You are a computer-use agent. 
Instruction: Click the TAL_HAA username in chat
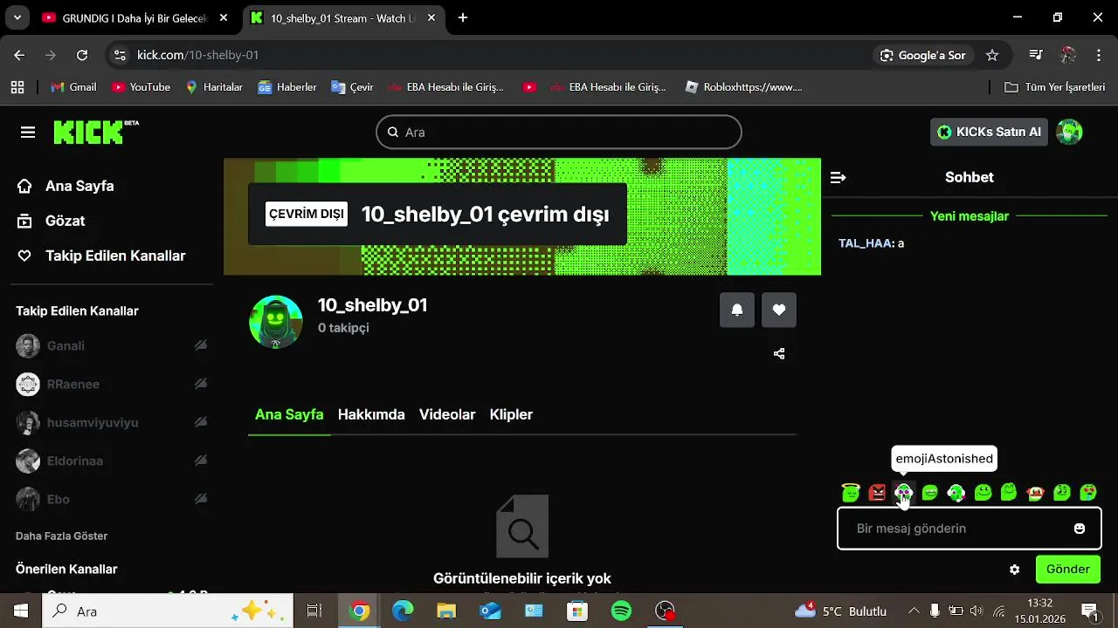(x=866, y=243)
